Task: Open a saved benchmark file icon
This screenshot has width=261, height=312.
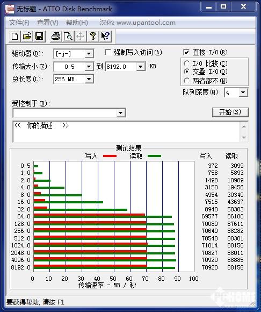Action: (x=27, y=37)
